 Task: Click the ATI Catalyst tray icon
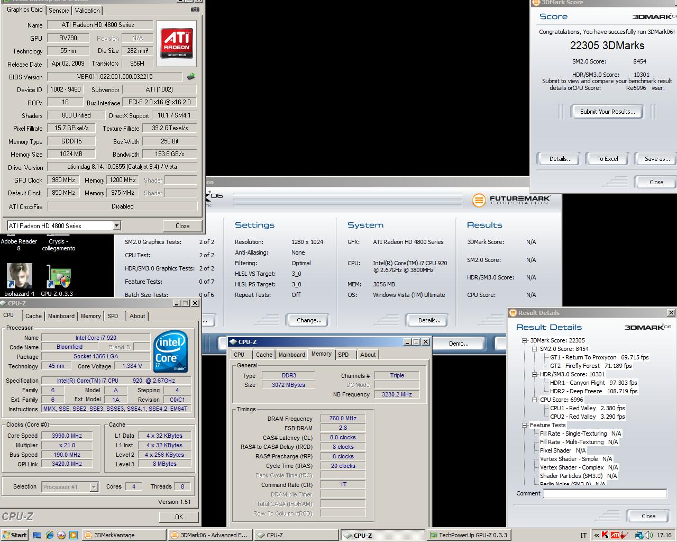pyautogui.click(x=615, y=535)
